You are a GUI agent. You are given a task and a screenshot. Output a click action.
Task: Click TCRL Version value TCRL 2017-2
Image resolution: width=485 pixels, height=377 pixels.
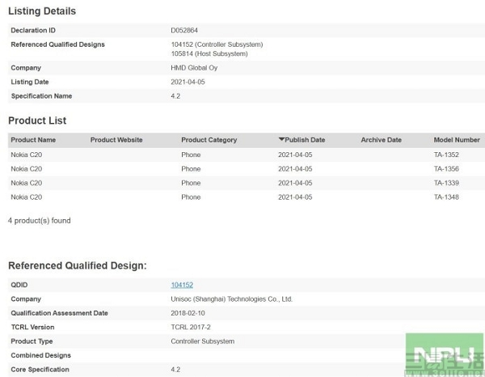191,327
